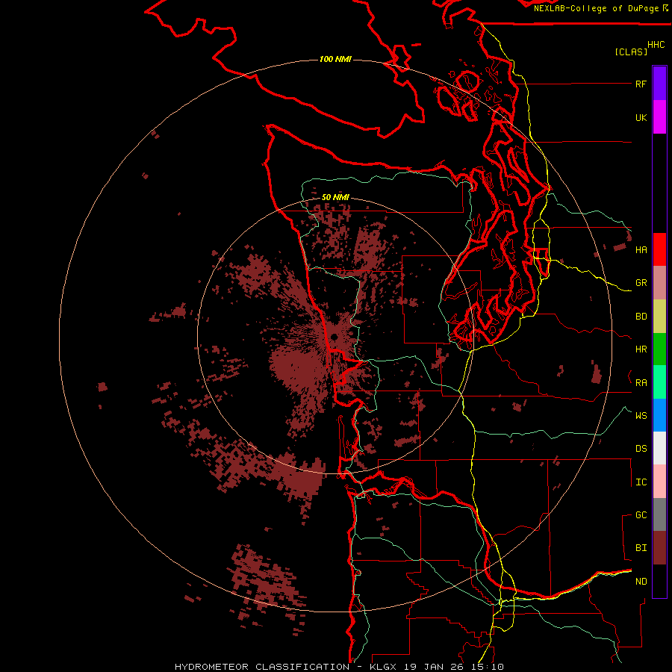The image size is (672, 672).
Task: Click the DS white legend color block
Action: click(x=659, y=448)
